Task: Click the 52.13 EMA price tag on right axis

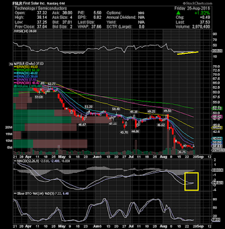Action: tap(217, 108)
